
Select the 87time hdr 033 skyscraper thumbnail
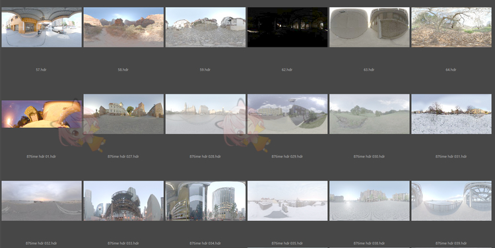123,201
